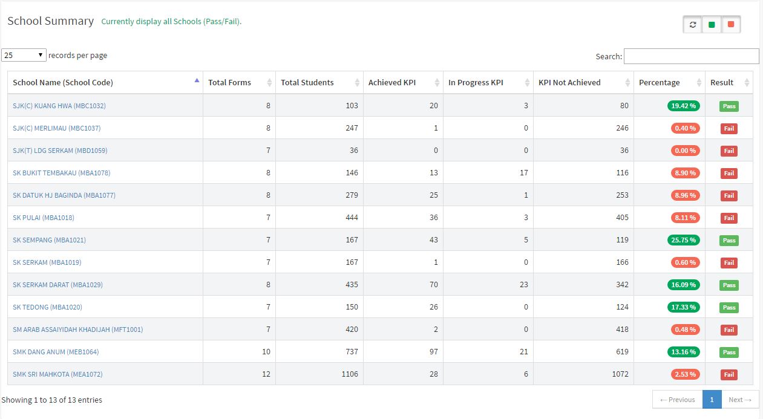Image resolution: width=763 pixels, height=419 pixels.
Task: Click Pass badge for SK SEMPANG
Action: pos(729,241)
